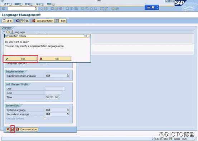Open the 转到(G) menu

point(29,4)
